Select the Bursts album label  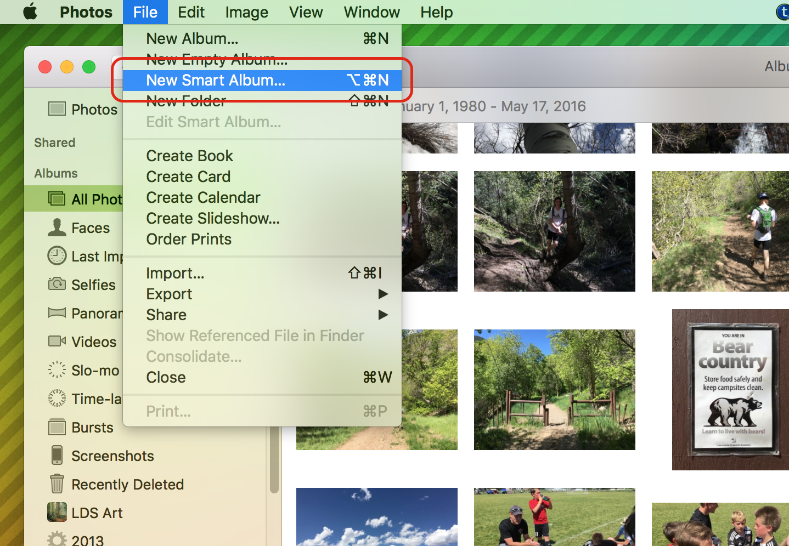point(92,428)
